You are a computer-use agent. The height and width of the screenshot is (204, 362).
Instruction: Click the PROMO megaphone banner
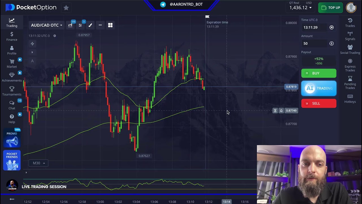pos(12,138)
